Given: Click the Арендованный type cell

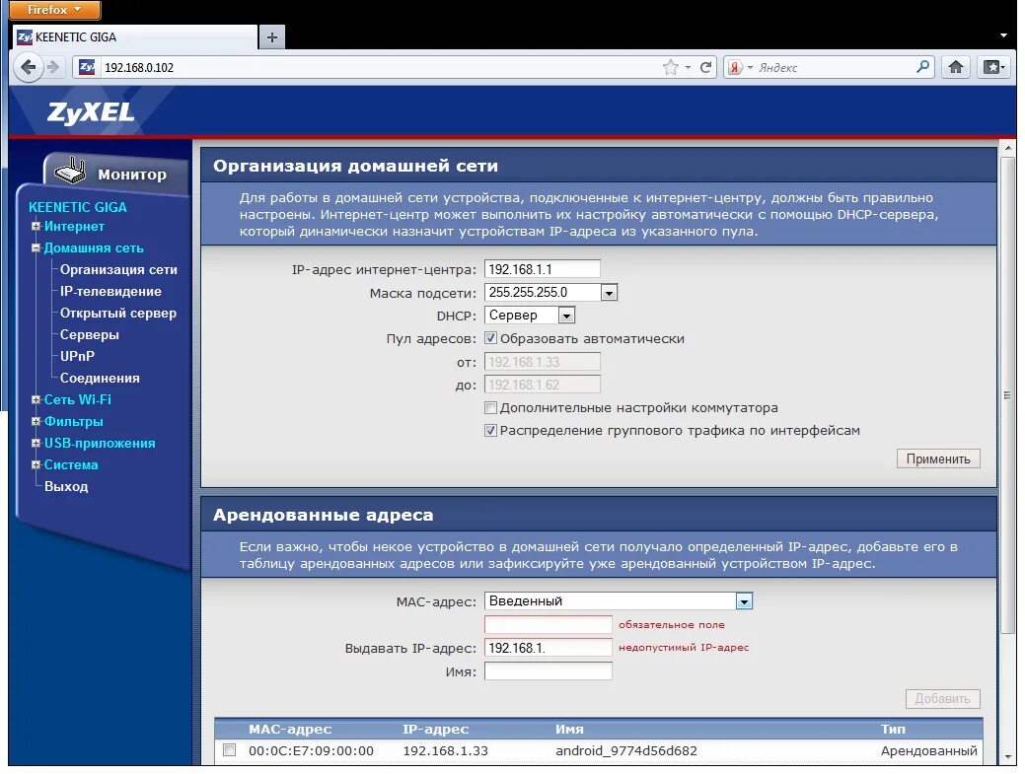Looking at the screenshot, I should pos(929,751).
